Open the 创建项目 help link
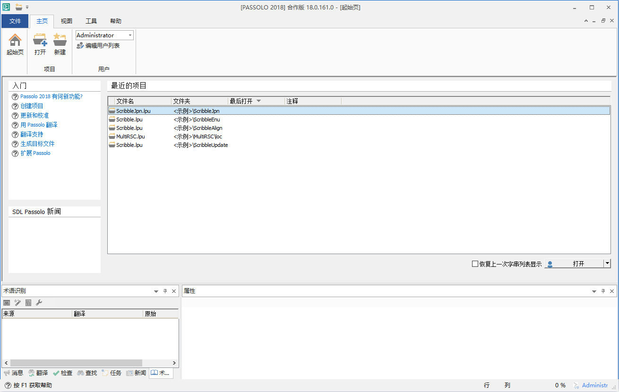 point(32,106)
